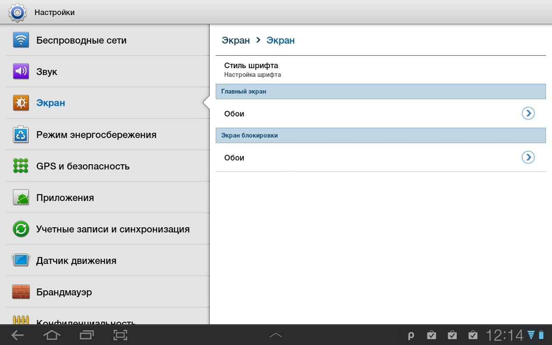The height and width of the screenshot is (345, 552).
Task: Tap the brick wall Брандмауэр icon
Action: (21, 292)
